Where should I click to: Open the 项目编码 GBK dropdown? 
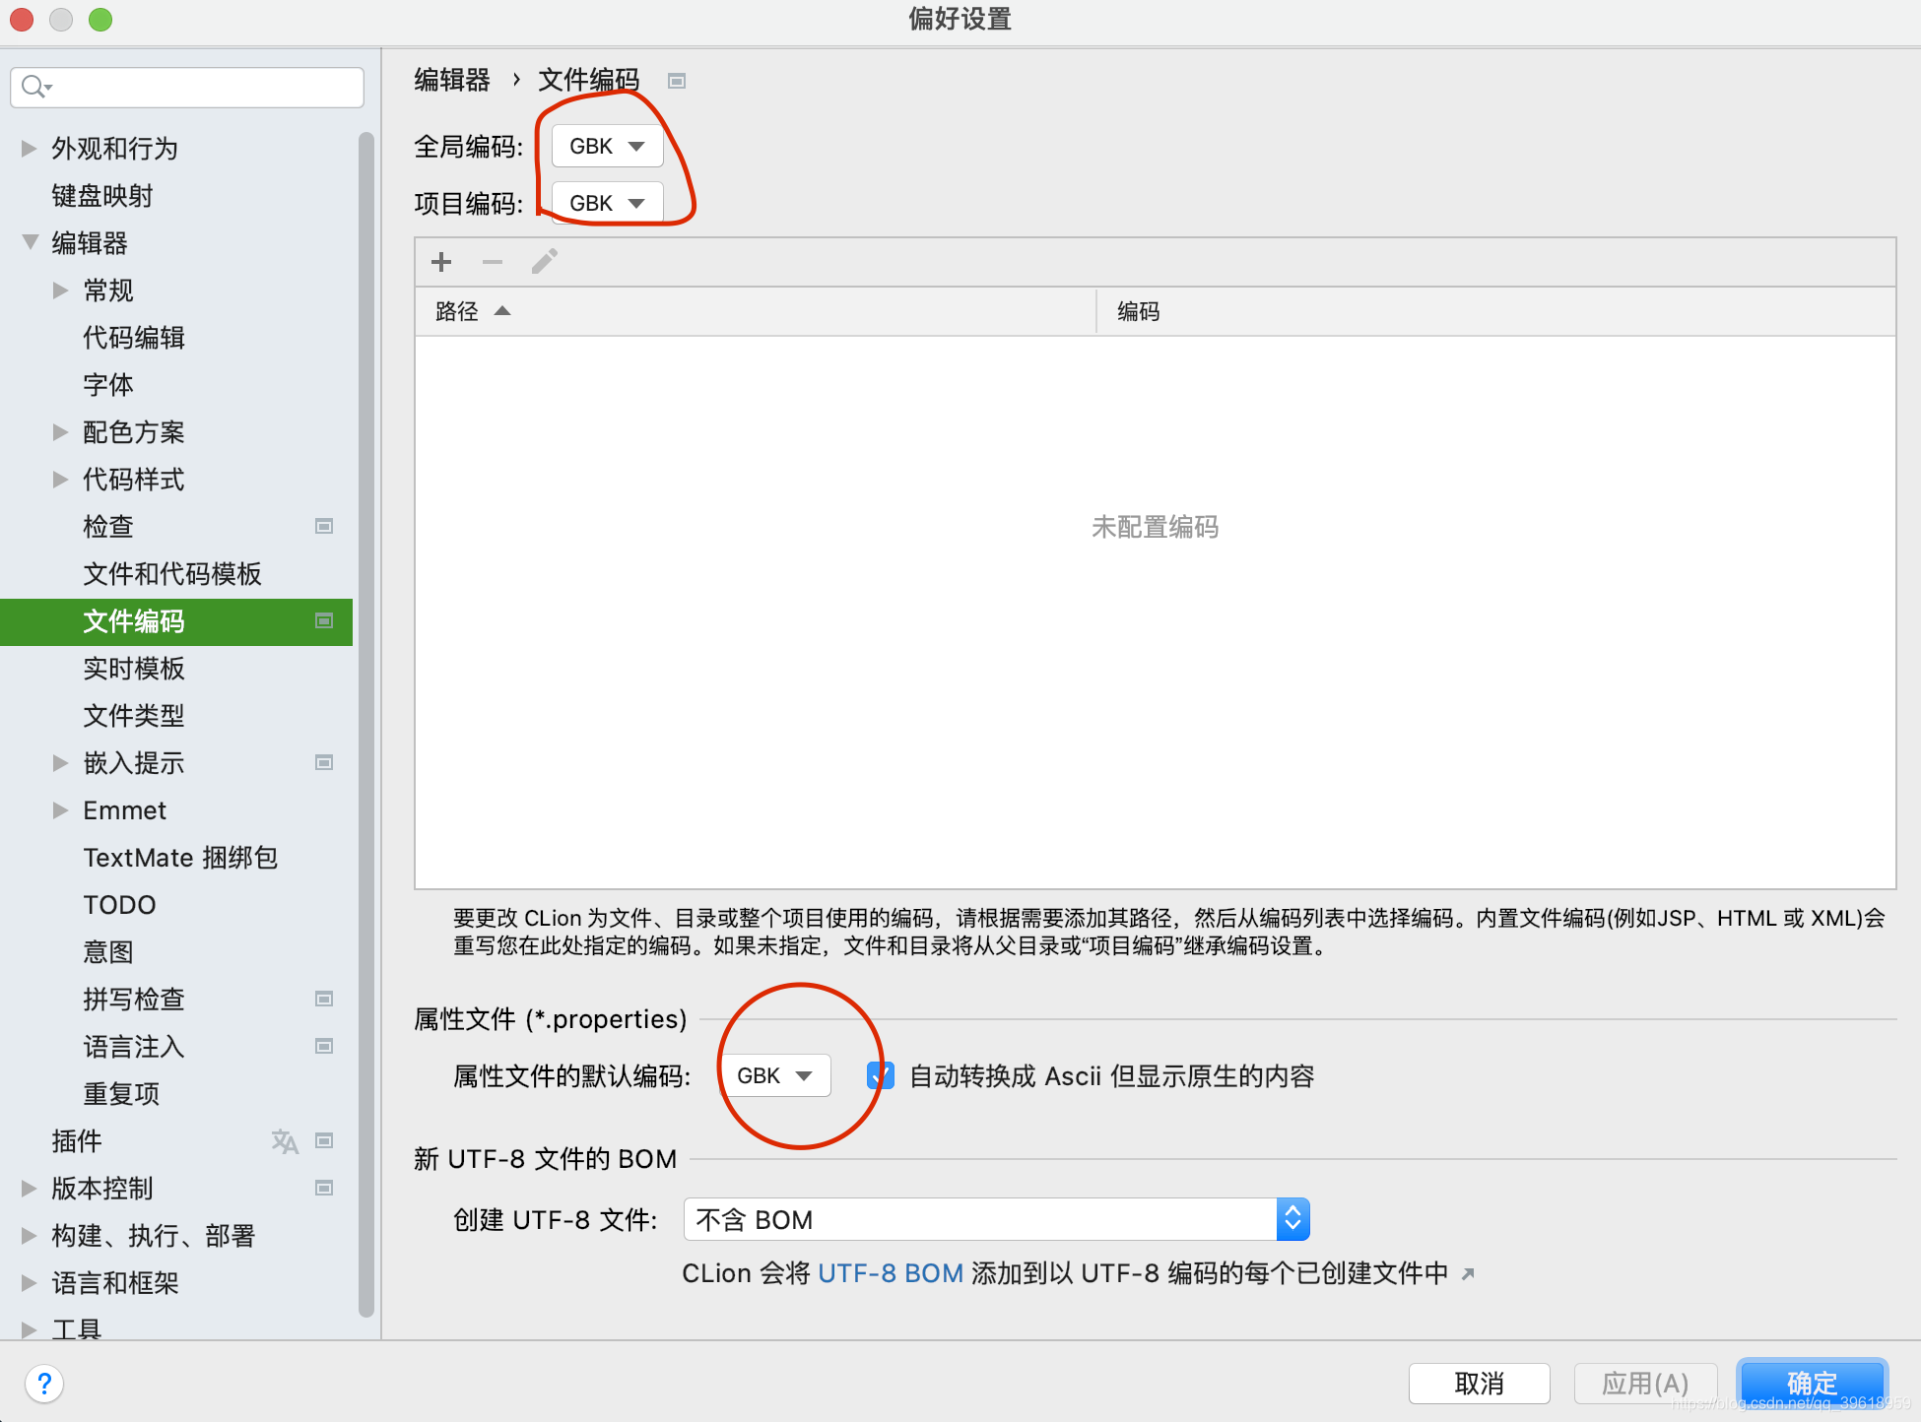607,204
